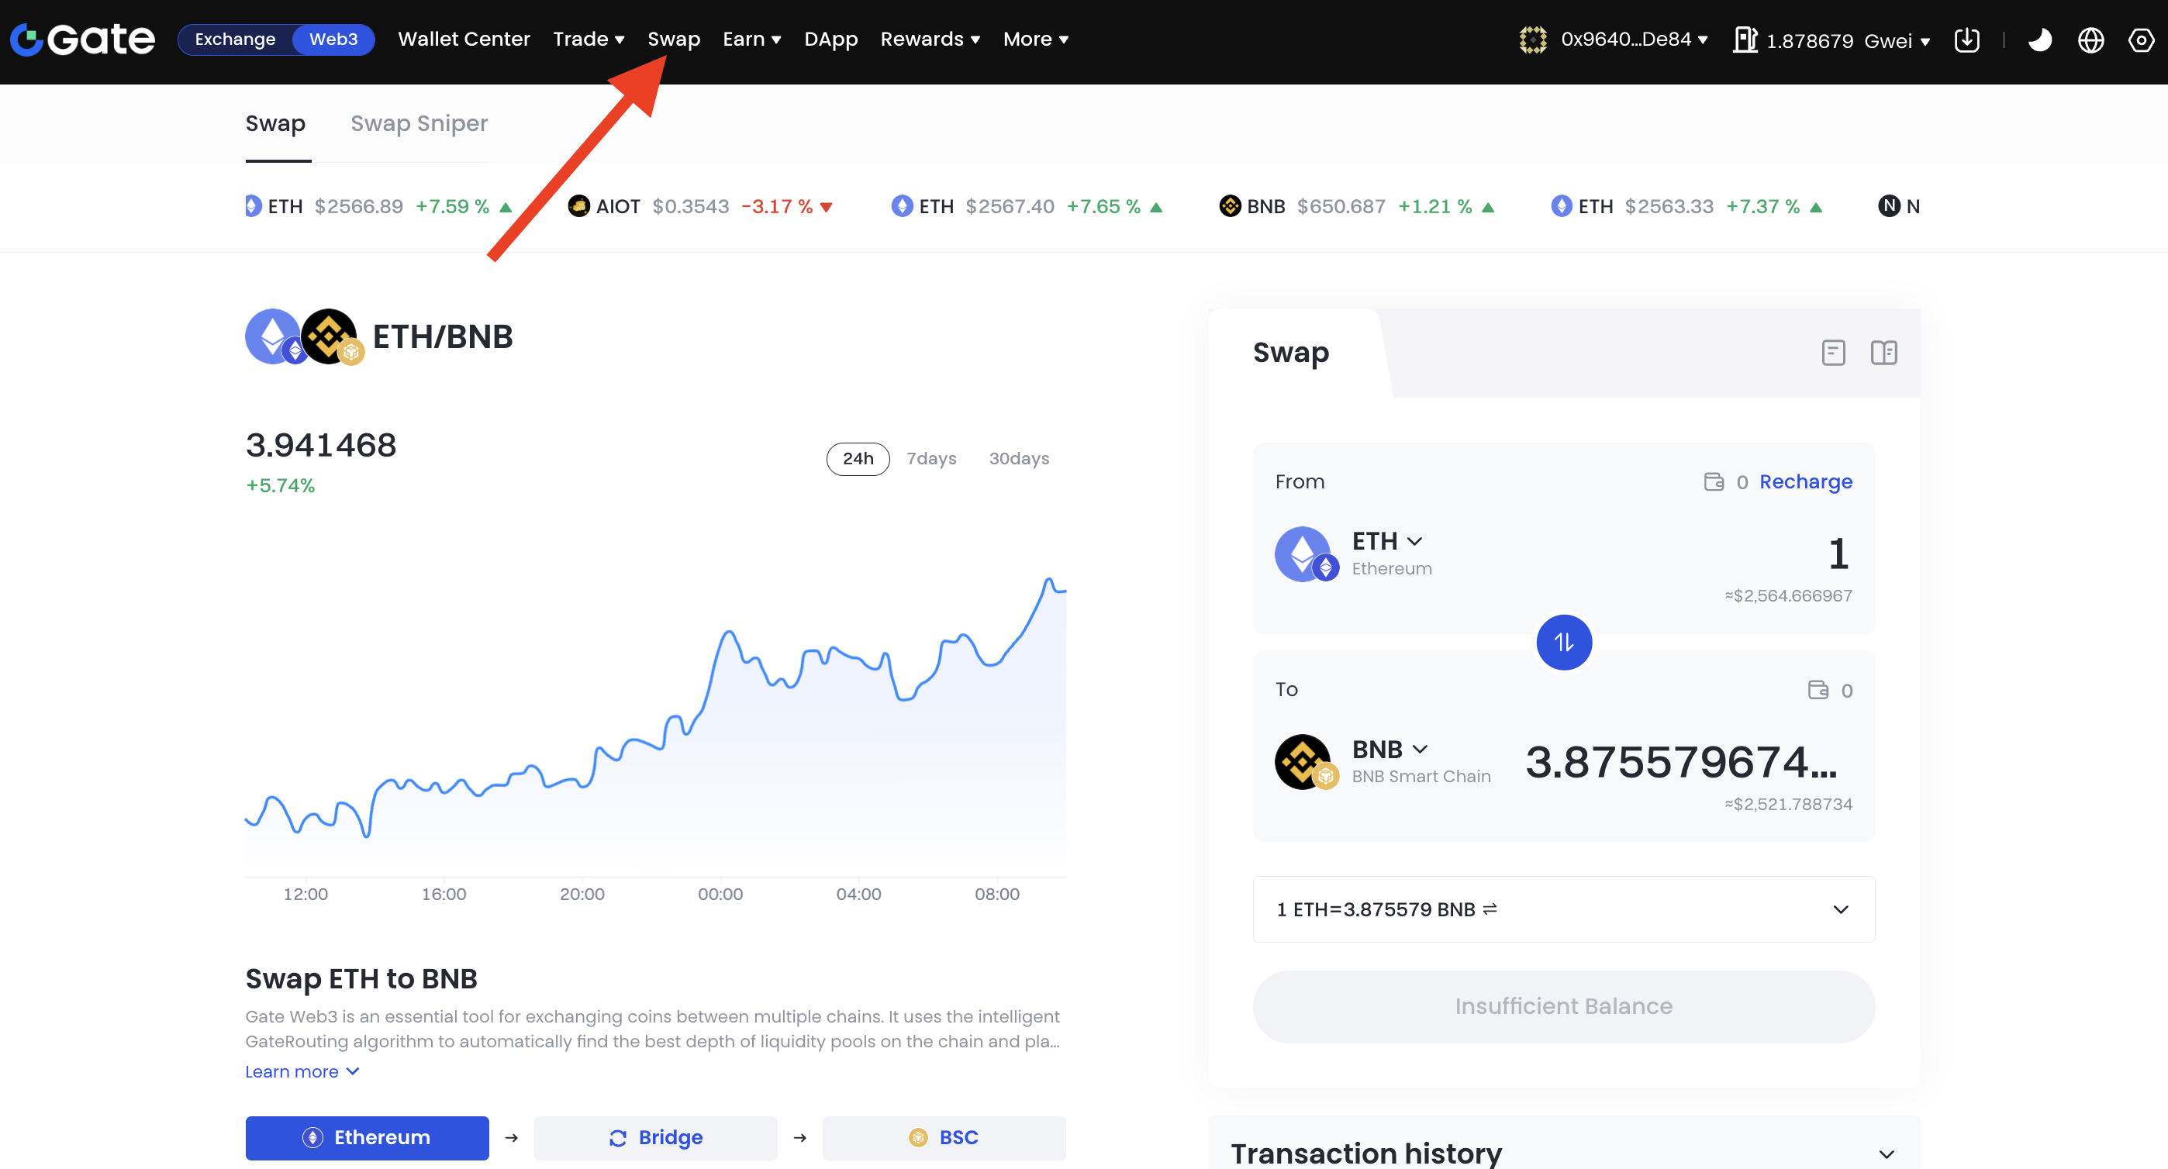The height and width of the screenshot is (1169, 2168).
Task: Open the Earn menu
Action: click(x=751, y=40)
